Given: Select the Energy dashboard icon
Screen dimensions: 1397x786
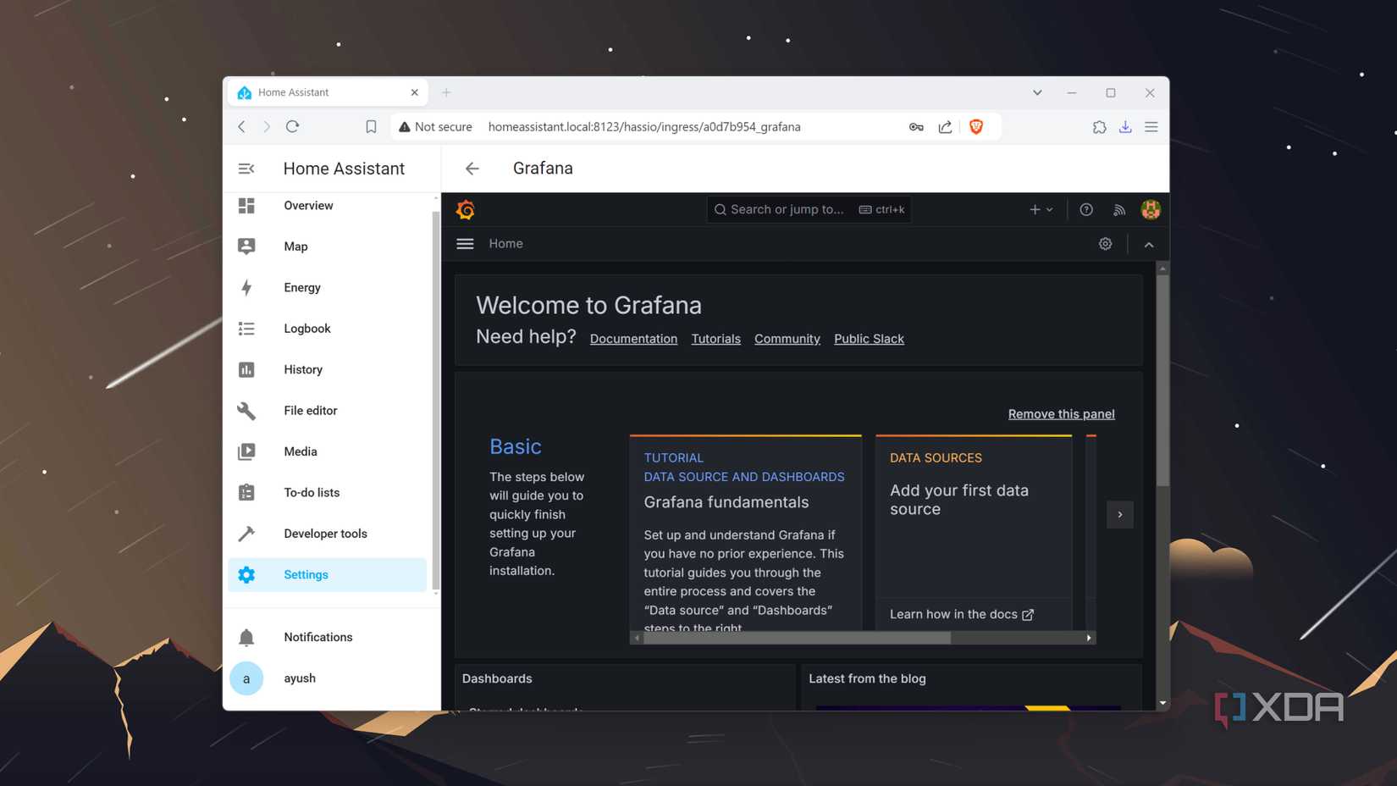Looking at the screenshot, I should (246, 287).
